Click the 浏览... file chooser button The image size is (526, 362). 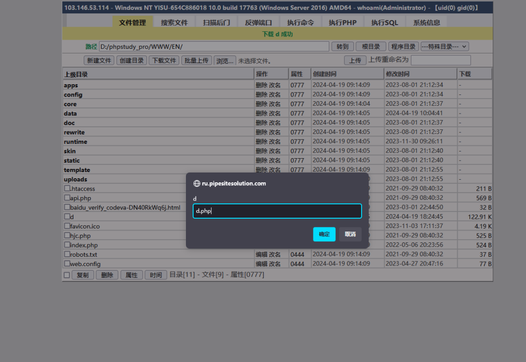pos(225,61)
